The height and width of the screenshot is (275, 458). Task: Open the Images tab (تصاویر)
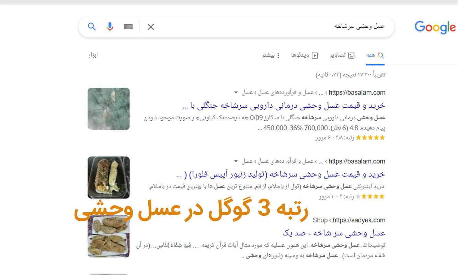342,55
